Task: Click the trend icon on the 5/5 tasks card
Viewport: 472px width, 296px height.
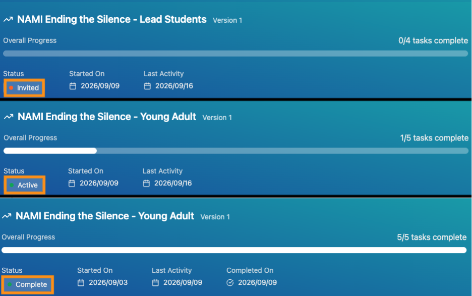Action: tap(7, 216)
